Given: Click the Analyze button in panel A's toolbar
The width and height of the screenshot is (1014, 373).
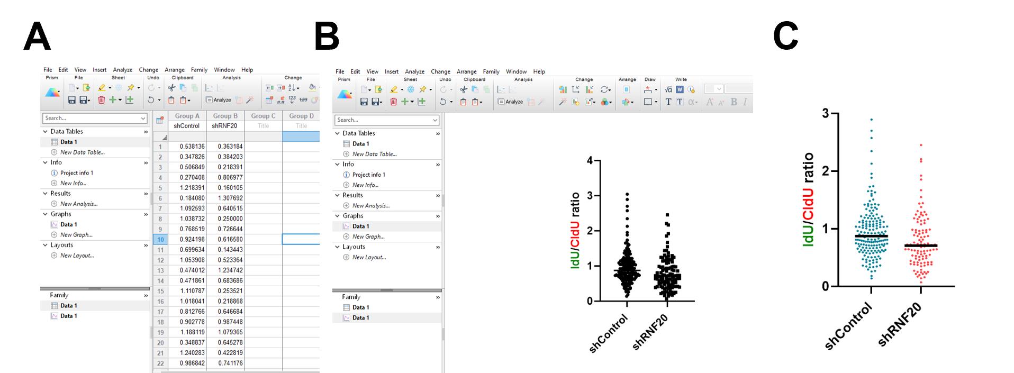Looking at the screenshot, I should click(219, 99).
